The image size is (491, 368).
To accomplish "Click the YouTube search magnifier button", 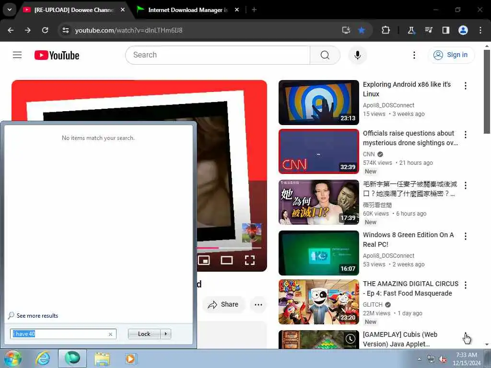I will pos(325,55).
